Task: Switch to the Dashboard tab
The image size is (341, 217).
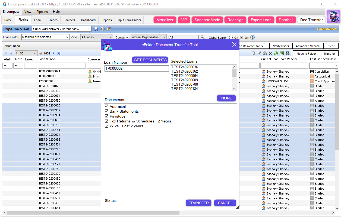Action: (88, 20)
